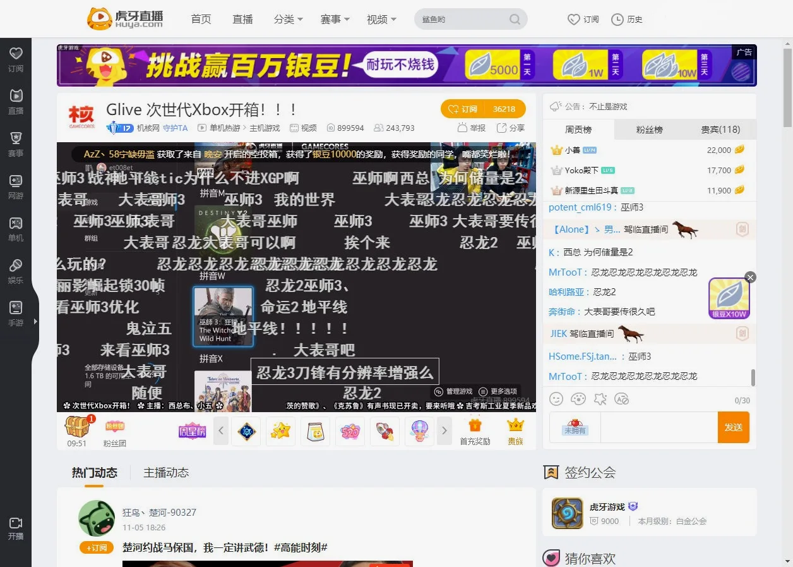The image size is (793, 567).
Task: Click user Yoko殿下 in contribution ranking
Action: coord(581,170)
